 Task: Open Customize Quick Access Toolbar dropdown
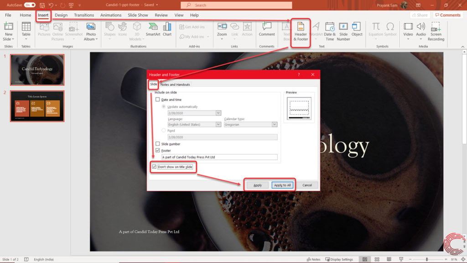[79, 5]
